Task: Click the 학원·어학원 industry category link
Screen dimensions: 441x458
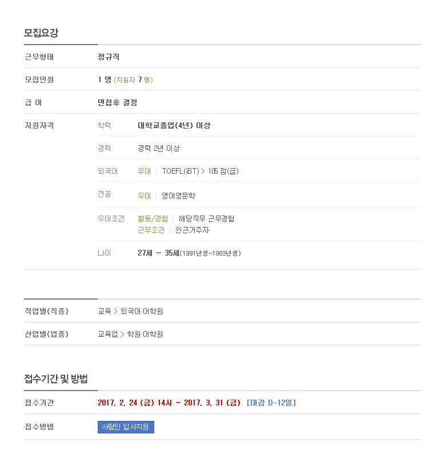Action: (145, 334)
